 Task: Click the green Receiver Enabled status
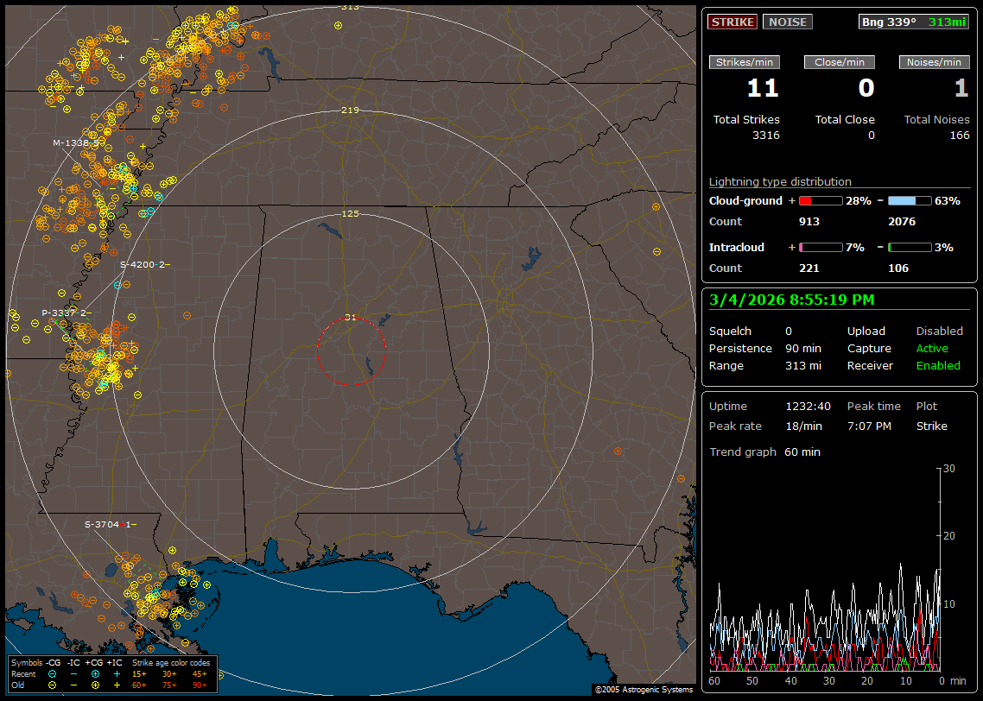[x=938, y=365]
